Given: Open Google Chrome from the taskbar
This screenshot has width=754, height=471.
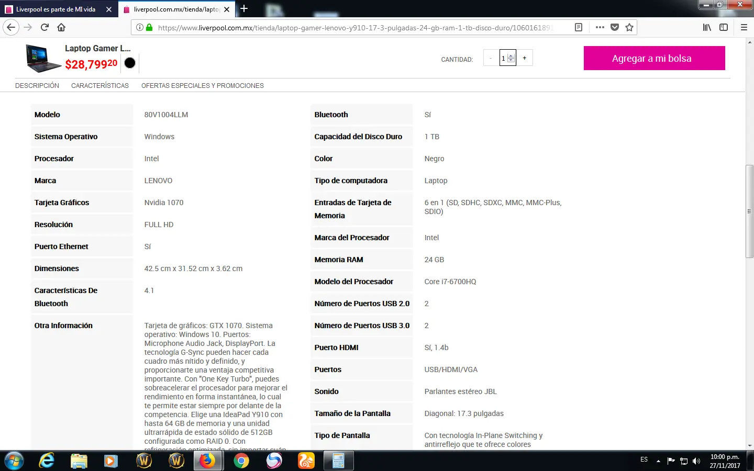Looking at the screenshot, I should pyautogui.click(x=241, y=461).
